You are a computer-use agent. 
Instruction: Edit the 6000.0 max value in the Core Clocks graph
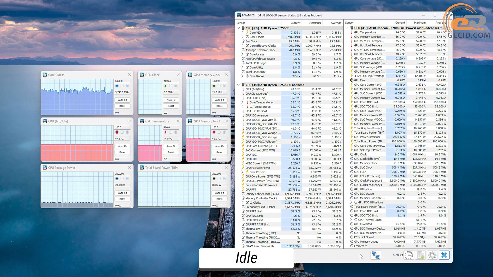click(122, 81)
